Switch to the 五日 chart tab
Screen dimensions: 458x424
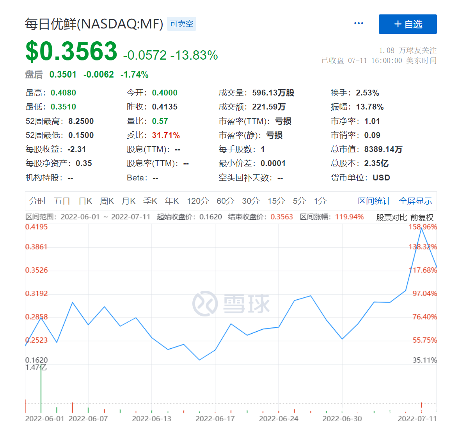click(62, 201)
